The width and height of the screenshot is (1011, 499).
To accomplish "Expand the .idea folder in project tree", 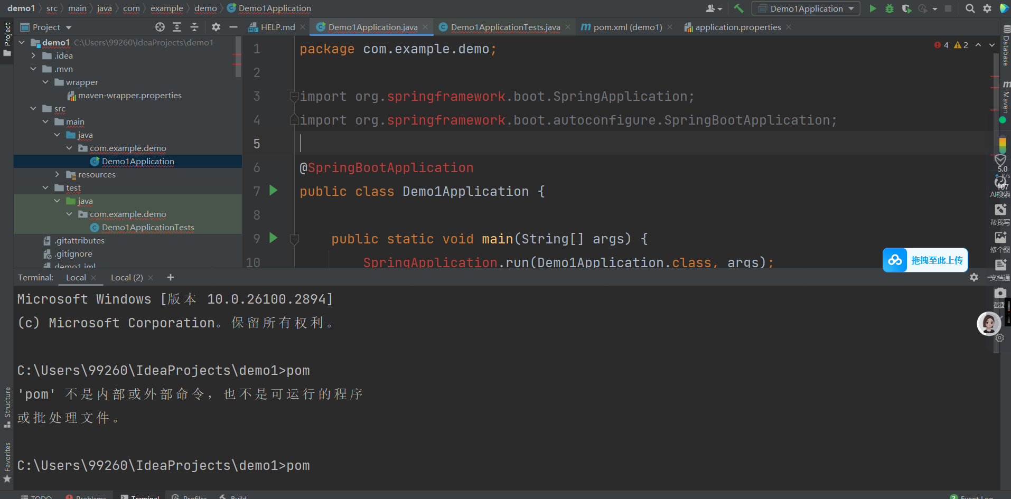I will [33, 55].
